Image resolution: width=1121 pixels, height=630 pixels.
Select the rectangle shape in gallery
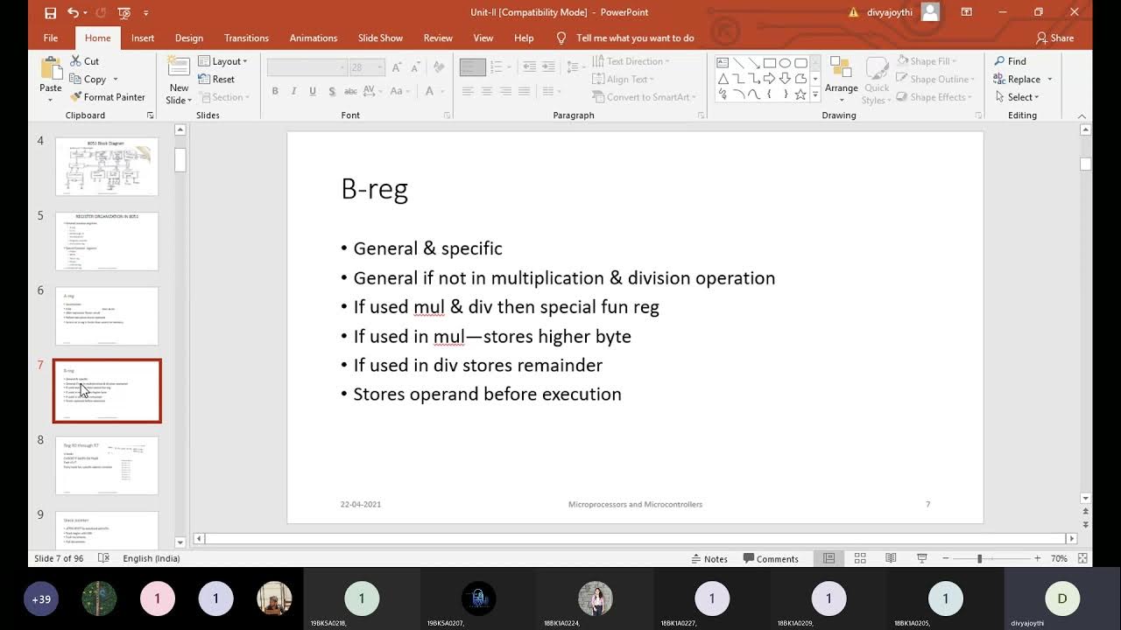[769, 63]
